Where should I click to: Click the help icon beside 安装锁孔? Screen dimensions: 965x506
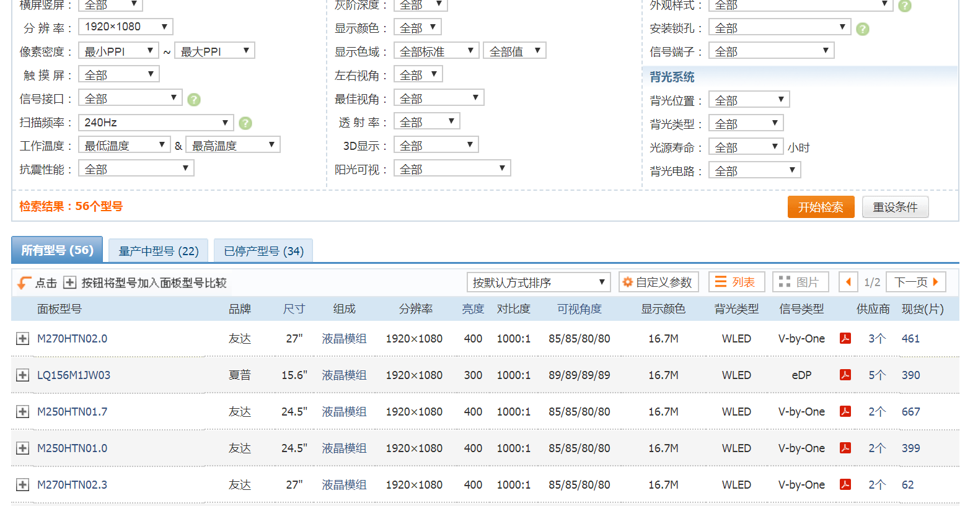coord(863,29)
